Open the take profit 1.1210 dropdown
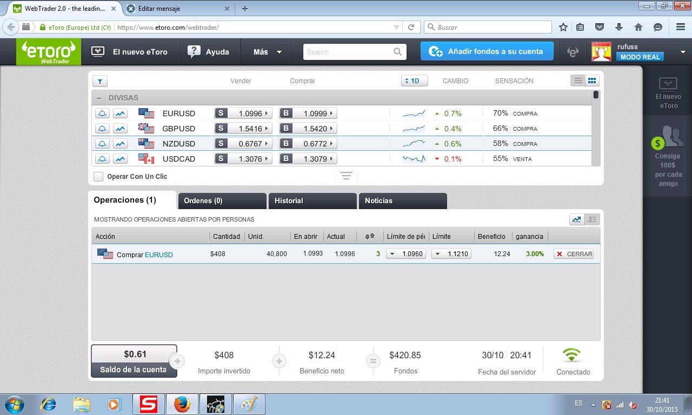 click(451, 254)
